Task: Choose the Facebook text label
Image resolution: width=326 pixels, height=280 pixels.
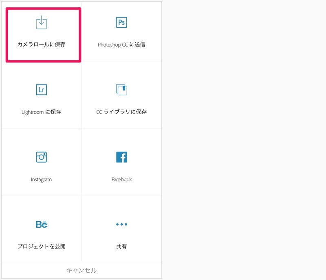Action: pos(121,179)
